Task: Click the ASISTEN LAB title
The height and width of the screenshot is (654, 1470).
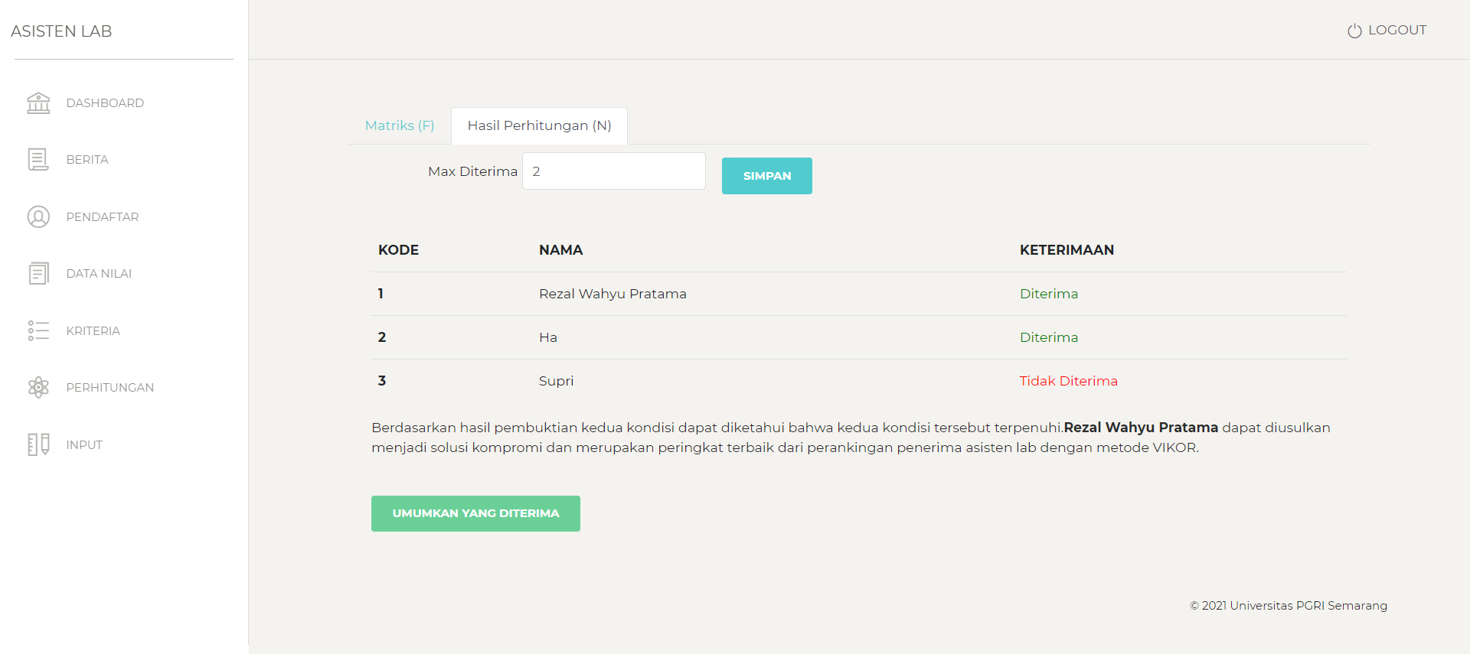Action: (x=61, y=31)
